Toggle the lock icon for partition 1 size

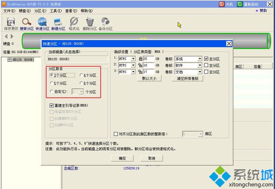click(140, 58)
